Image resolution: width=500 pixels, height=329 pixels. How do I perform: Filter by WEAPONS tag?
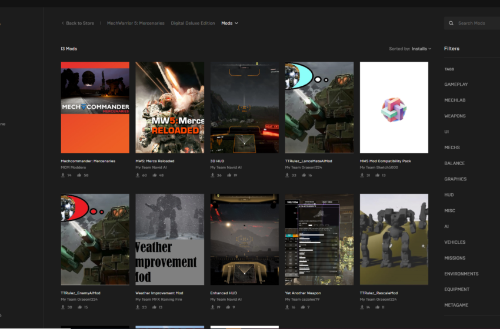pos(455,116)
